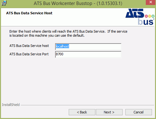Viewport: 156px width, 119px height.
Task: Focus the ATS Bus Data Service Port field
Action: tap(88, 54)
